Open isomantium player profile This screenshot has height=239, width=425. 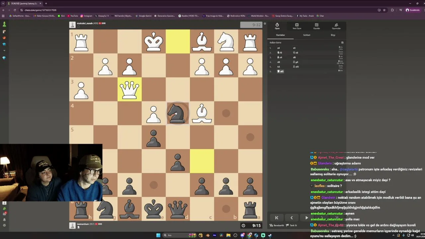[x=83, y=224]
